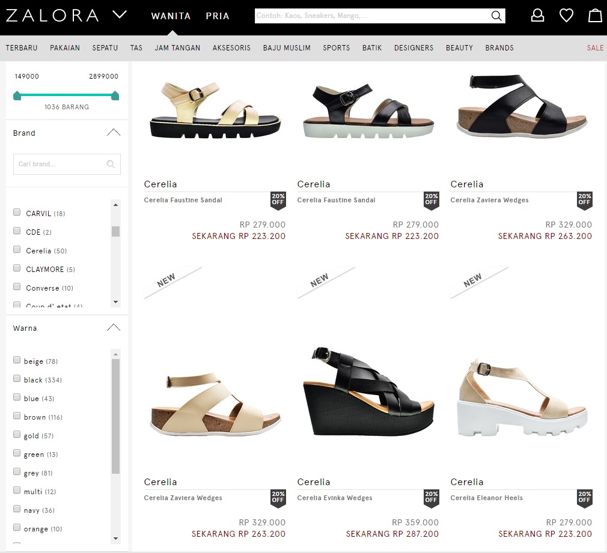Open the BEAUTY menu

[459, 48]
